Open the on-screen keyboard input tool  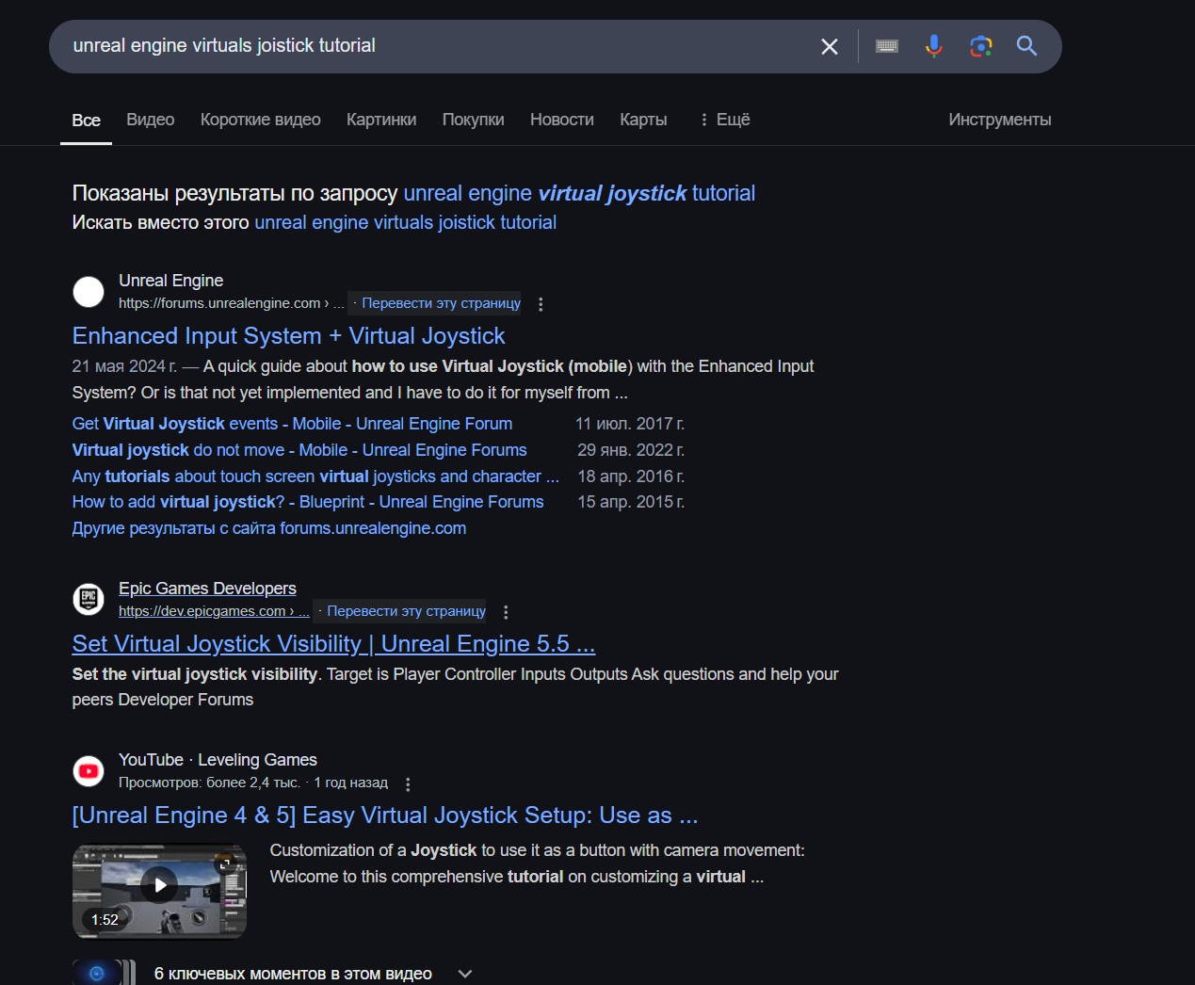[x=886, y=46]
